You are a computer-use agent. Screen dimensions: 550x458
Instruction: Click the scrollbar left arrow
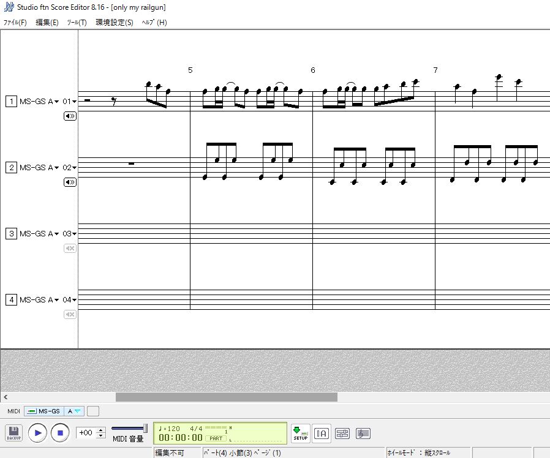[6, 397]
